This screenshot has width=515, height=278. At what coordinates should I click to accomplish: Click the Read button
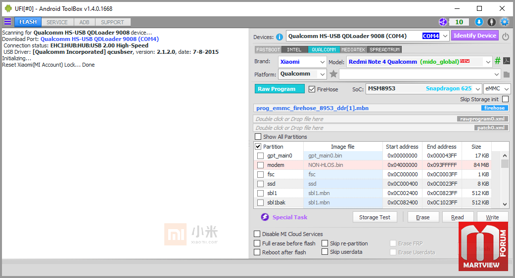tap(458, 217)
